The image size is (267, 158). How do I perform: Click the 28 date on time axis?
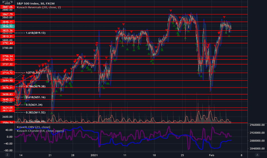pos(73,155)
